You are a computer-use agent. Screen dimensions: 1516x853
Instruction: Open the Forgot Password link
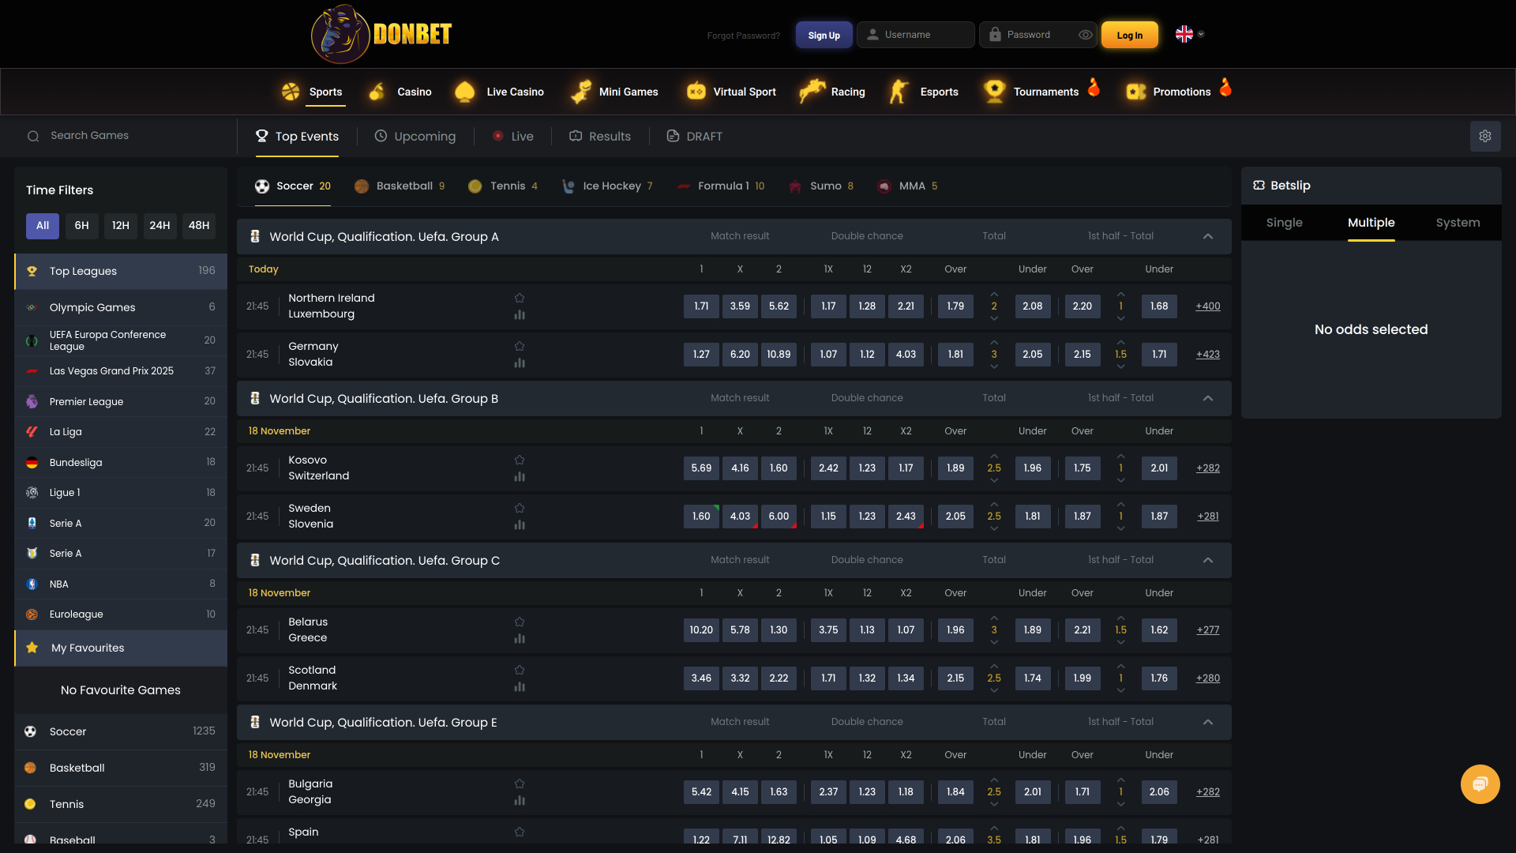click(743, 35)
